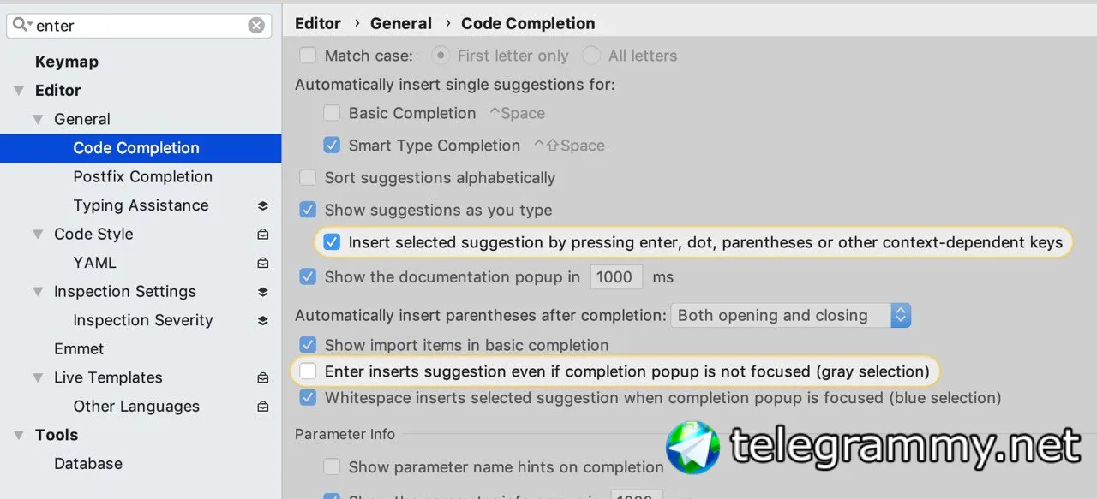Click the Editor breadcrumb link

click(317, 23)
